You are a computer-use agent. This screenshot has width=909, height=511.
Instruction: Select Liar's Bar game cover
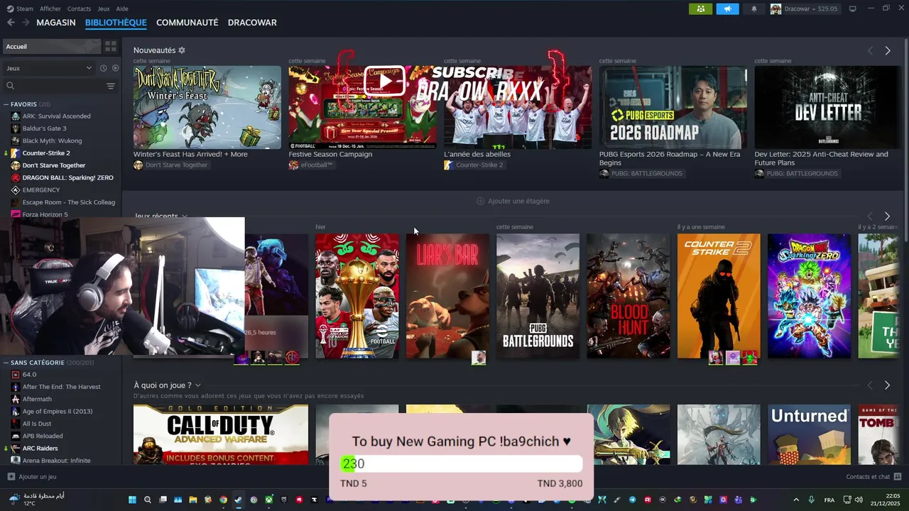pyautogui.click(x=447, y=296)
